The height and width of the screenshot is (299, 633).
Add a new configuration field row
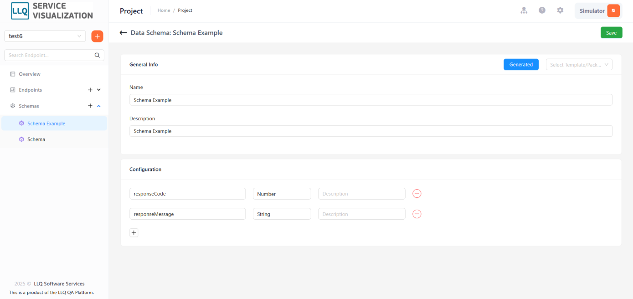click(x=134, y=233)
